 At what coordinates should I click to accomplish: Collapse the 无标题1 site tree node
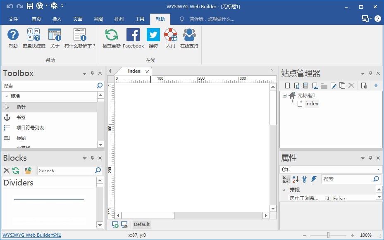(x=284, y=95)
